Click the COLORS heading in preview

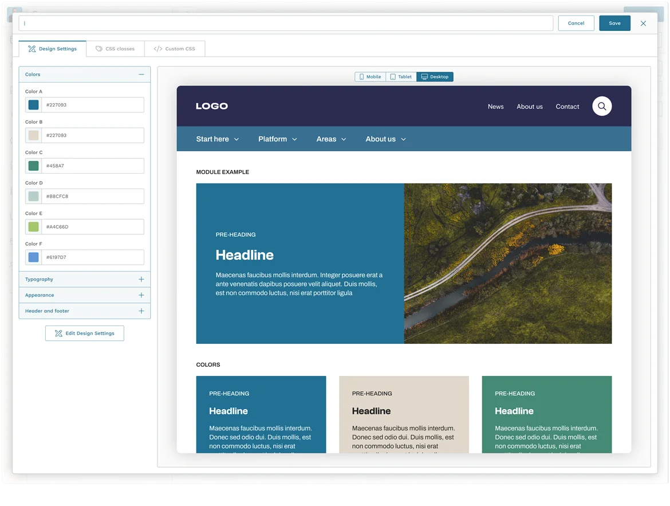[208, 365]
